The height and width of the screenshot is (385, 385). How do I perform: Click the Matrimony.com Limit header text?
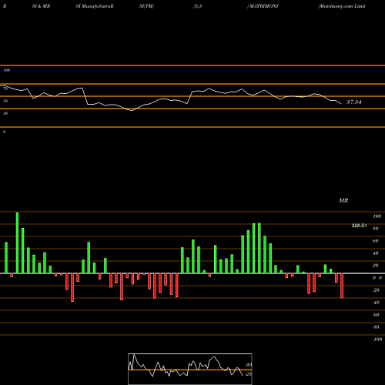click(342, 6)
